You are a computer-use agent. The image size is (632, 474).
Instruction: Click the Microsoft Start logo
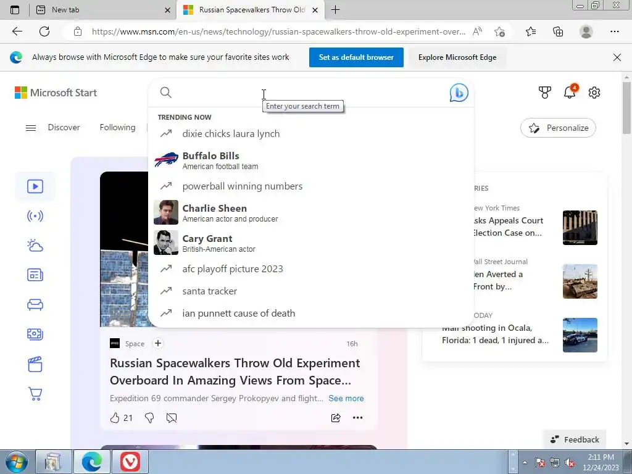tap(56, 93)
